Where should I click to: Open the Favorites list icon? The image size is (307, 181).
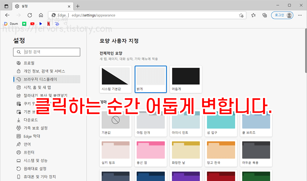[253, 15]
